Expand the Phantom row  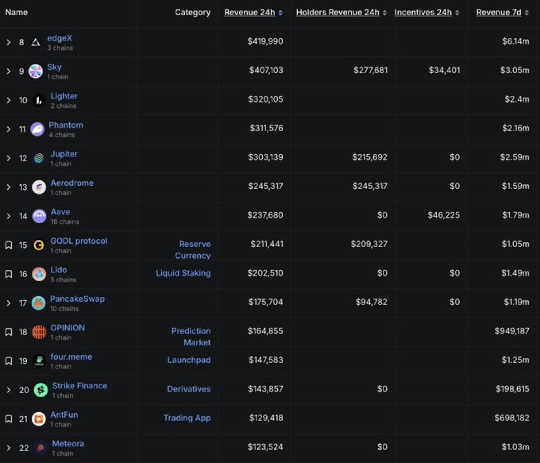(x=8, y=129)
